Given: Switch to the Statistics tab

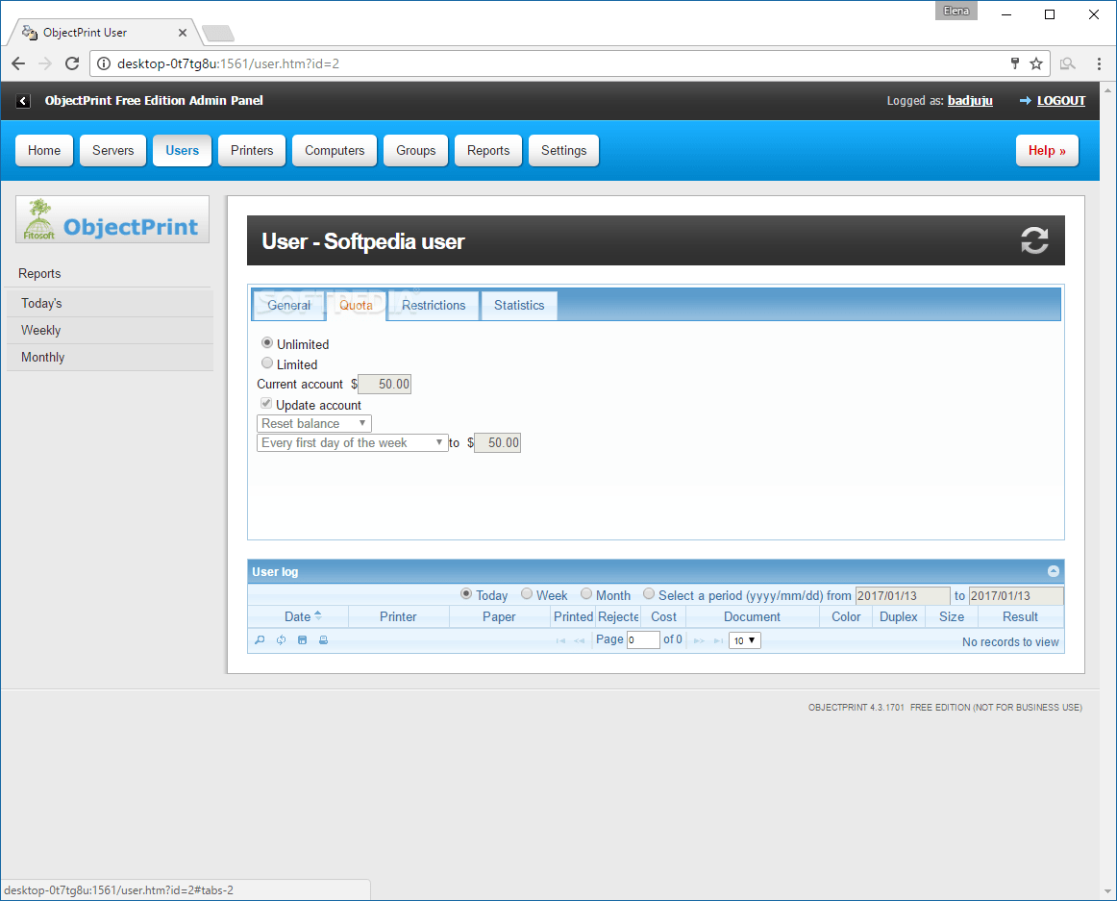Looking at the screenshot, I should [x=519, y=305].
